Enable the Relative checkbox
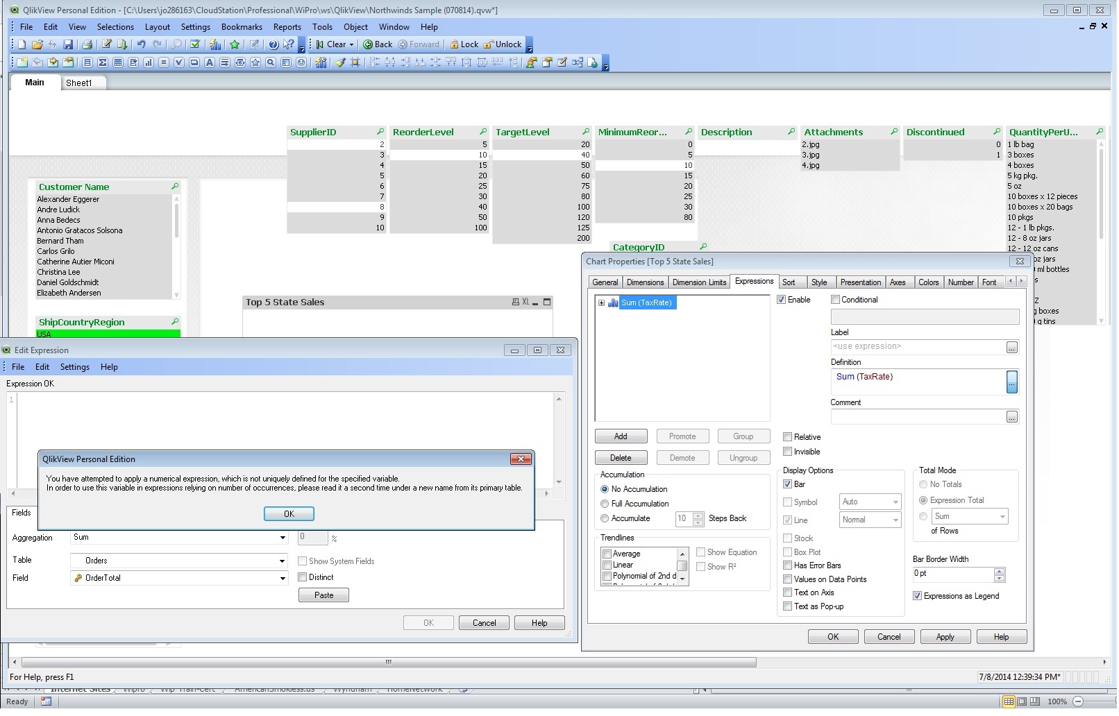 pos(788,437)
